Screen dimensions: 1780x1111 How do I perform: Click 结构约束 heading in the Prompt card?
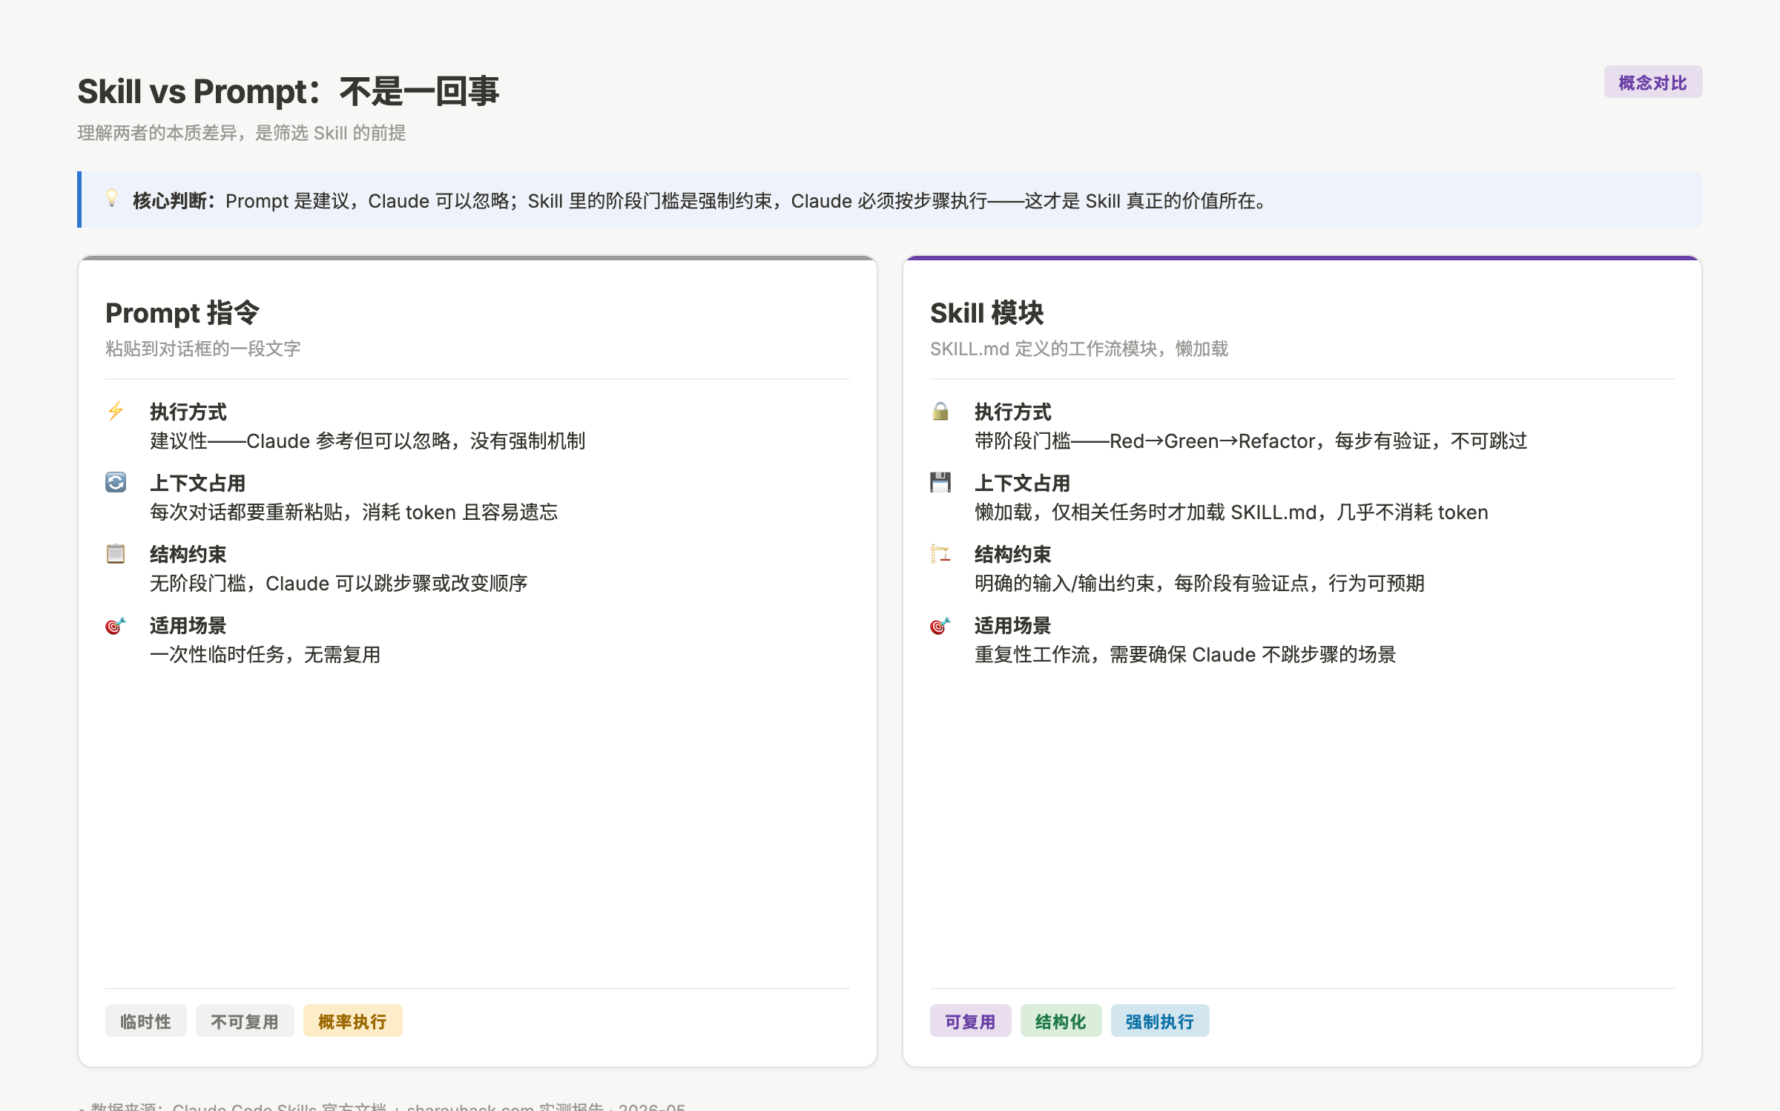pos(188,554)
